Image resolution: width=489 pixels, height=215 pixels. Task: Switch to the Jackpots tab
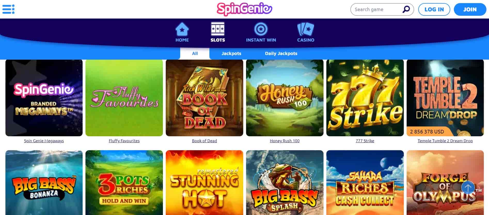point(231,53)
